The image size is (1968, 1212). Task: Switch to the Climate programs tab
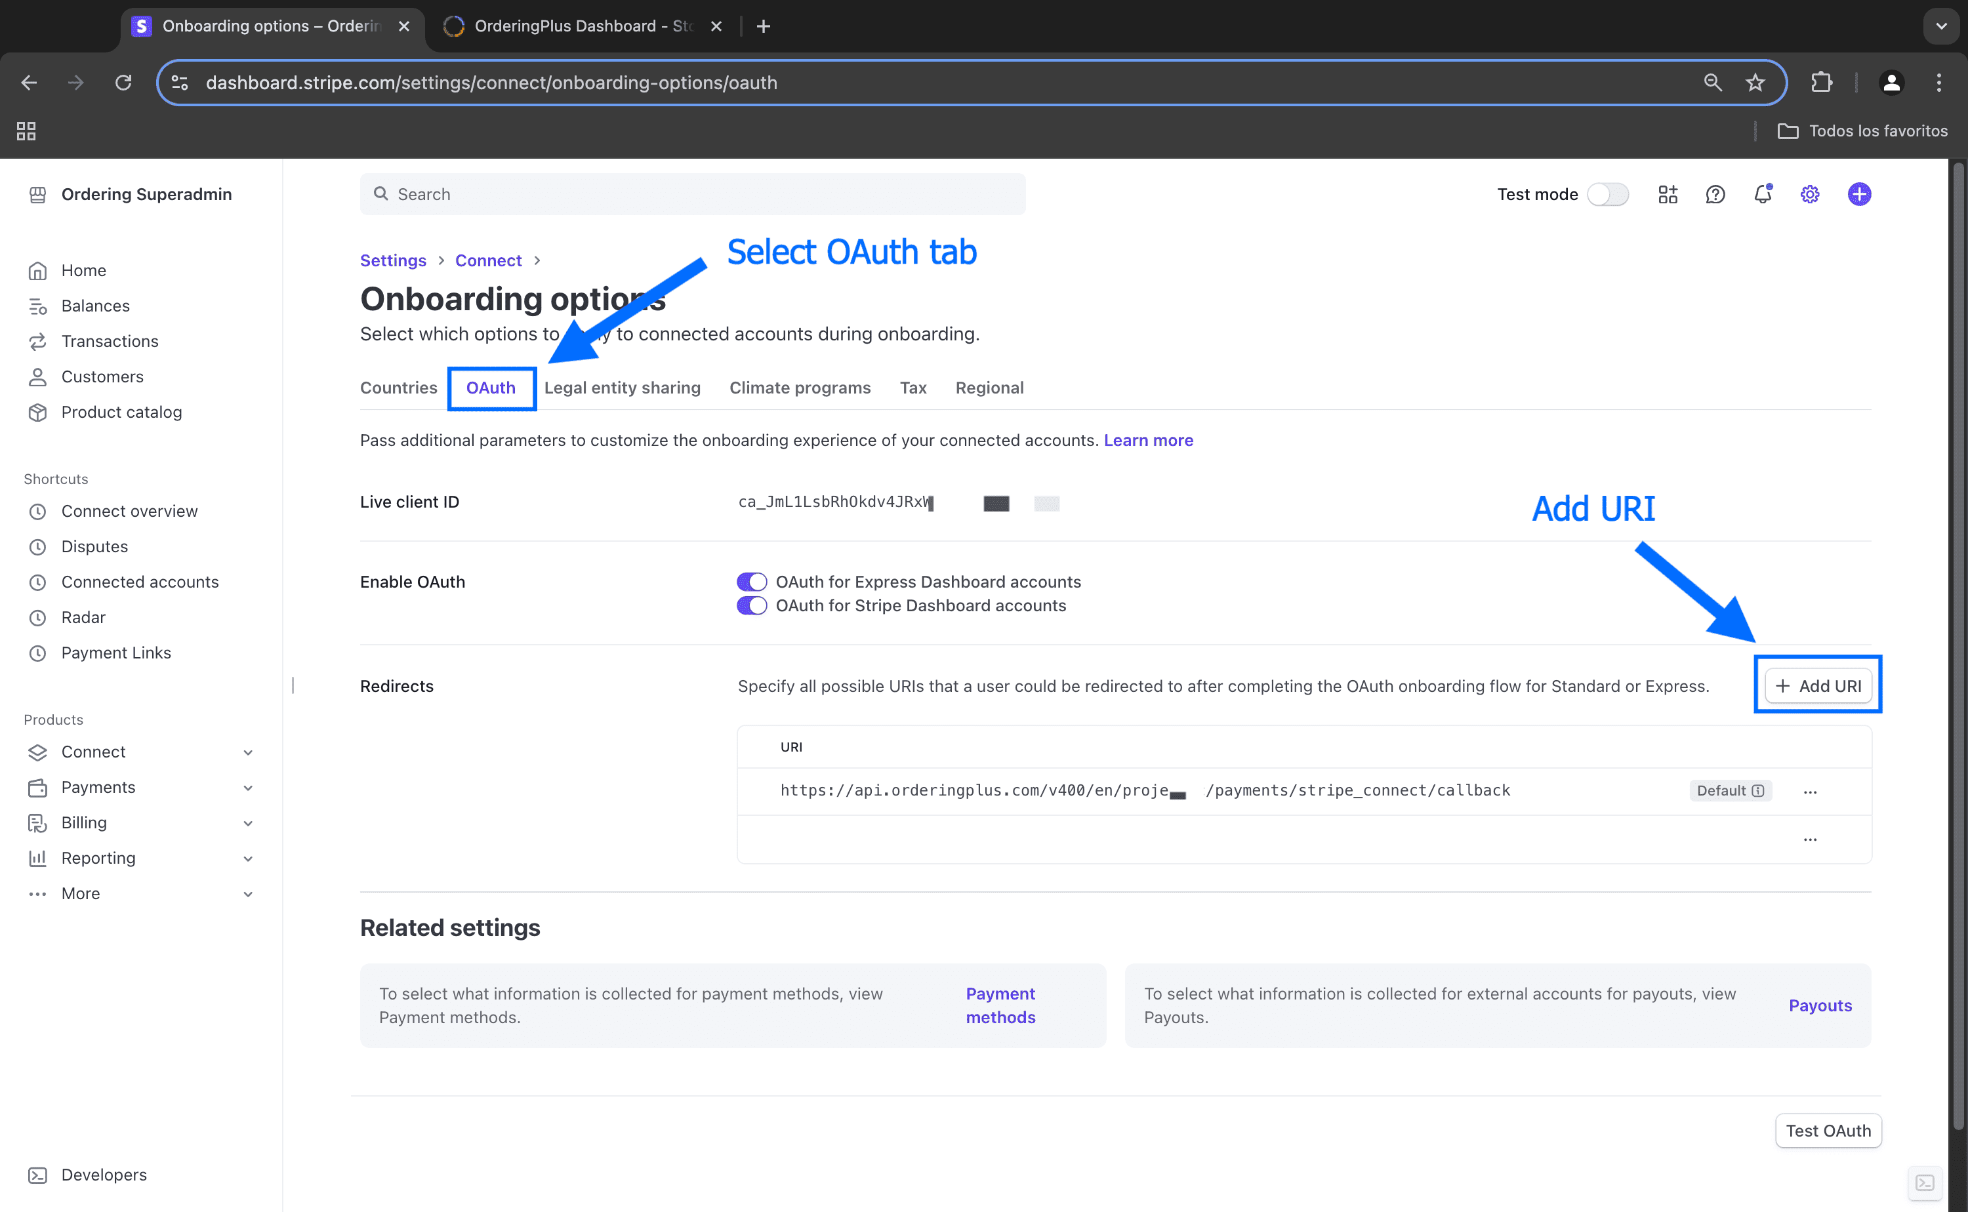tap(799, 387)
